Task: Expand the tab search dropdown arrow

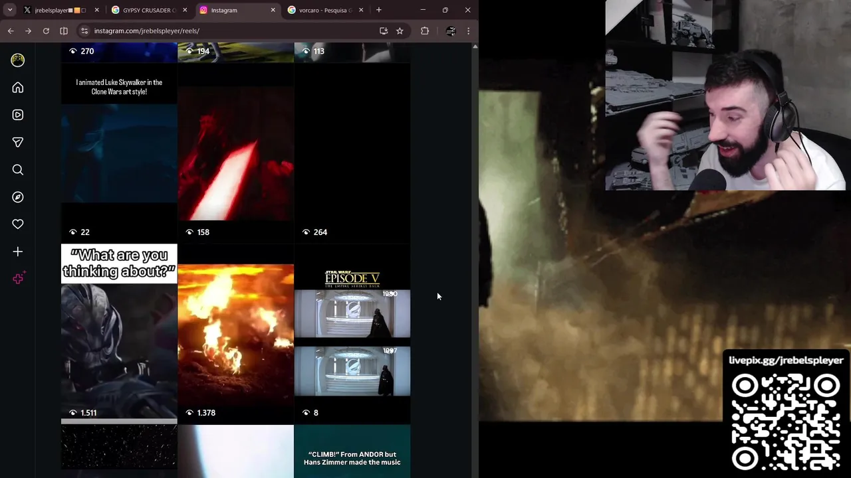Action: (x=10, y=10)
